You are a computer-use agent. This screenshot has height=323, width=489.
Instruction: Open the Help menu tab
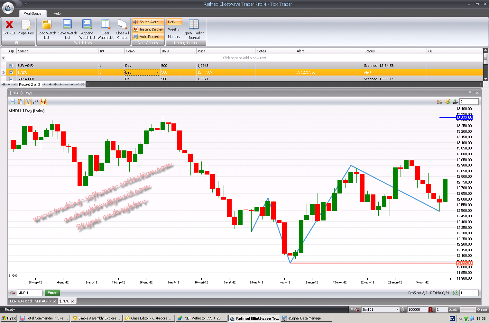pyautogui.click(x=57, y=13)
